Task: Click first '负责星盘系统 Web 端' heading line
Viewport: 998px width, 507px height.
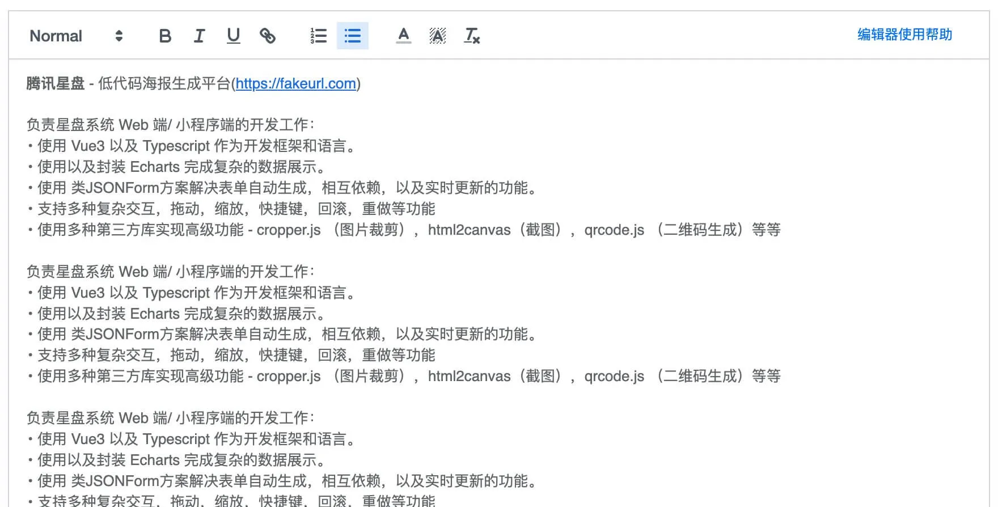Action: click(x=171, y=125)
